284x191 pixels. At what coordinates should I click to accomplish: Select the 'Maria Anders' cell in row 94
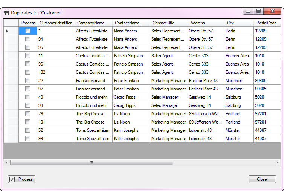[131, 39]
